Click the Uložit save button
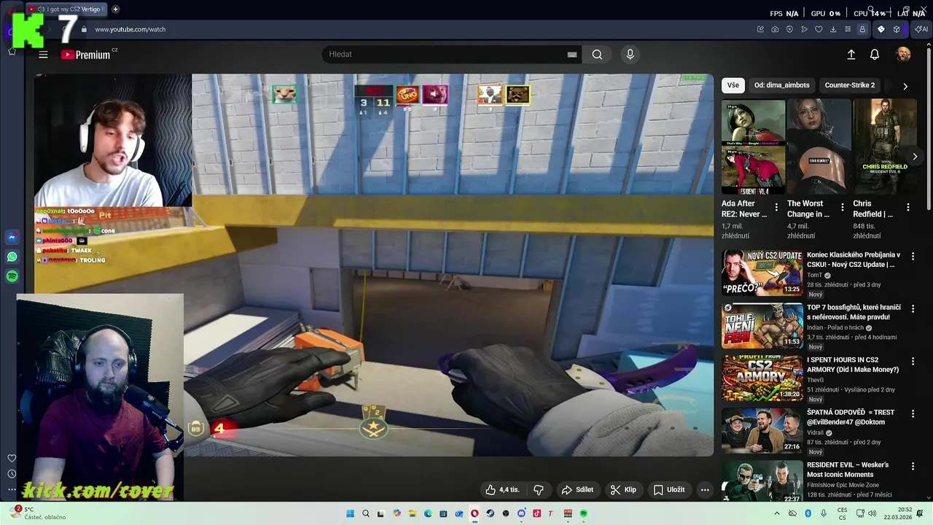The image size is (933, 525). coord(669,490)
